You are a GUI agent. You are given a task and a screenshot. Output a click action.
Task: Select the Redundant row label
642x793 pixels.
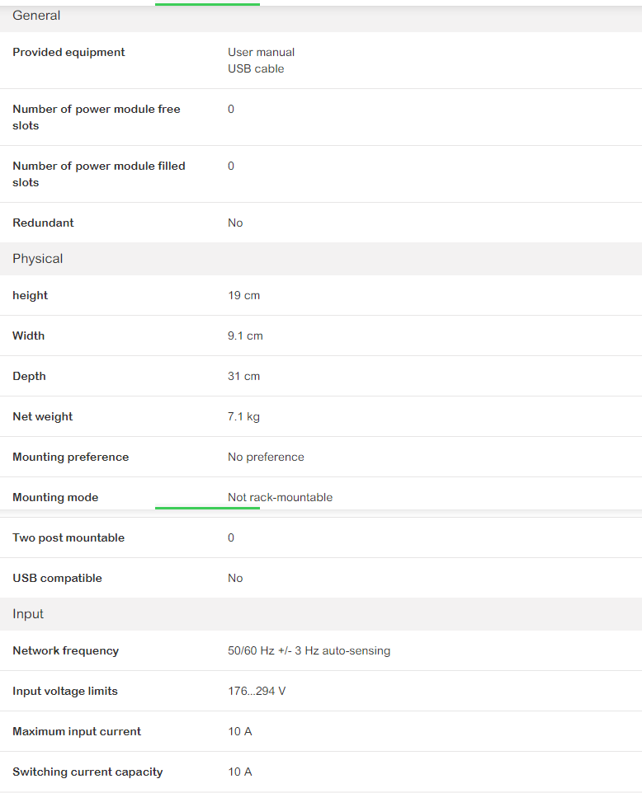(43, 223)
